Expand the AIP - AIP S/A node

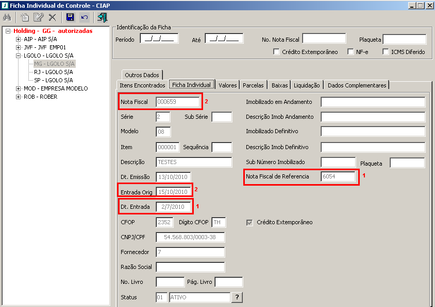(19, 39)
